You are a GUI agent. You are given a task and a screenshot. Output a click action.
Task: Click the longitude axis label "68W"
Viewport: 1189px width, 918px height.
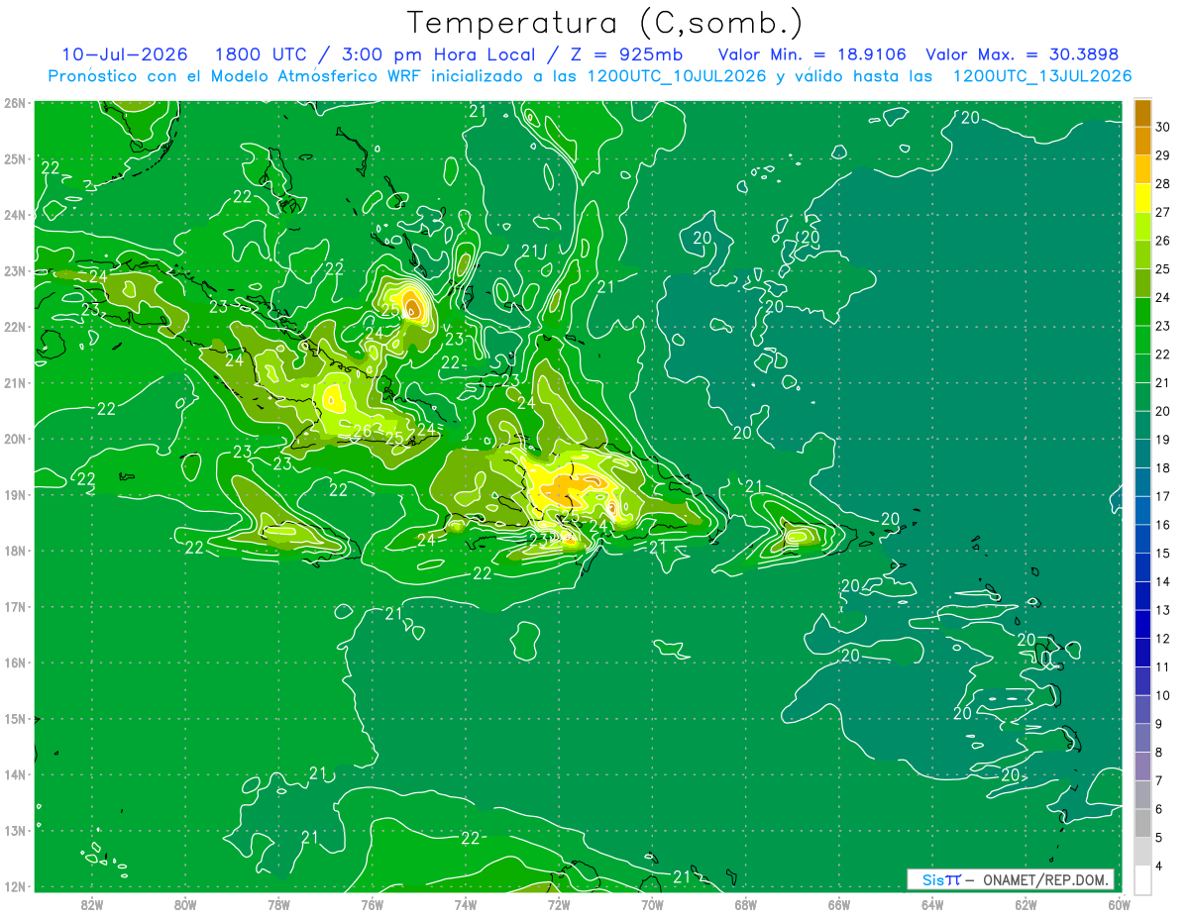click(x=745, y=903)
